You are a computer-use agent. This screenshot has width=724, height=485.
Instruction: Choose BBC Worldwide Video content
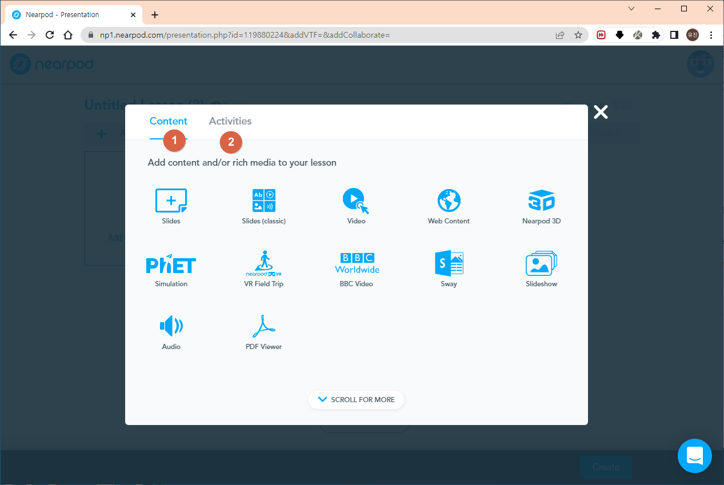[x=357, y=270]
